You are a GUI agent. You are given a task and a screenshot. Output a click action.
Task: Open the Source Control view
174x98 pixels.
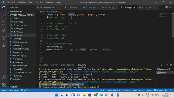[4, 23]
